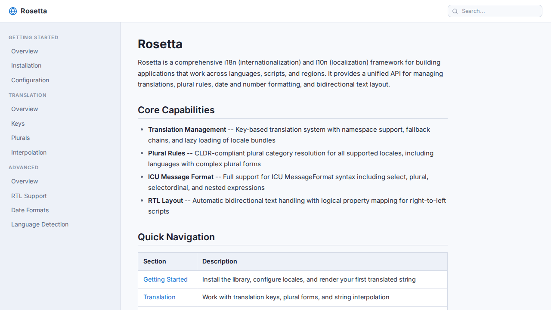Open the Plurals documentation page

click(x=20, y=138)
